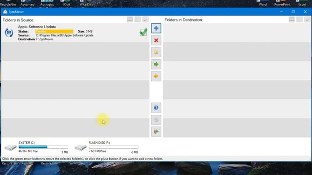Toggle the green checkmark for Apple Software Update
This screenshot has width=312, height=175.
pos(143,32)
